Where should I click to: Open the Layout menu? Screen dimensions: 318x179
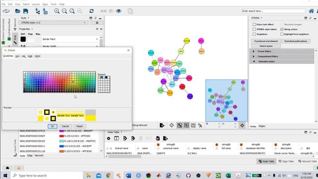[x=35, y=4]
